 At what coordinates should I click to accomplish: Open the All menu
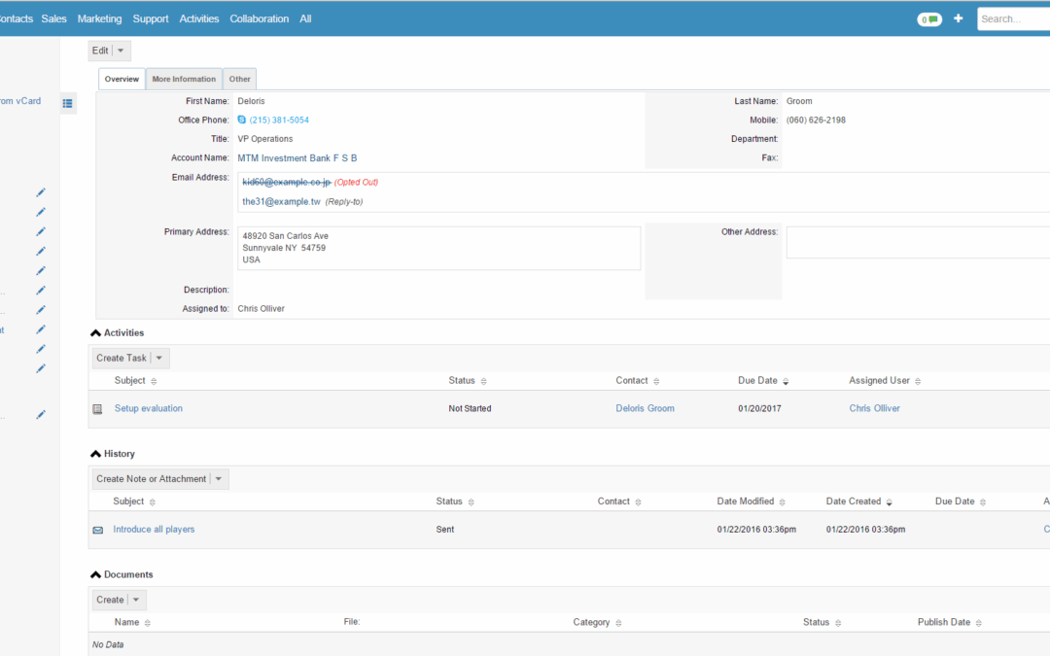tap(305, 18)
